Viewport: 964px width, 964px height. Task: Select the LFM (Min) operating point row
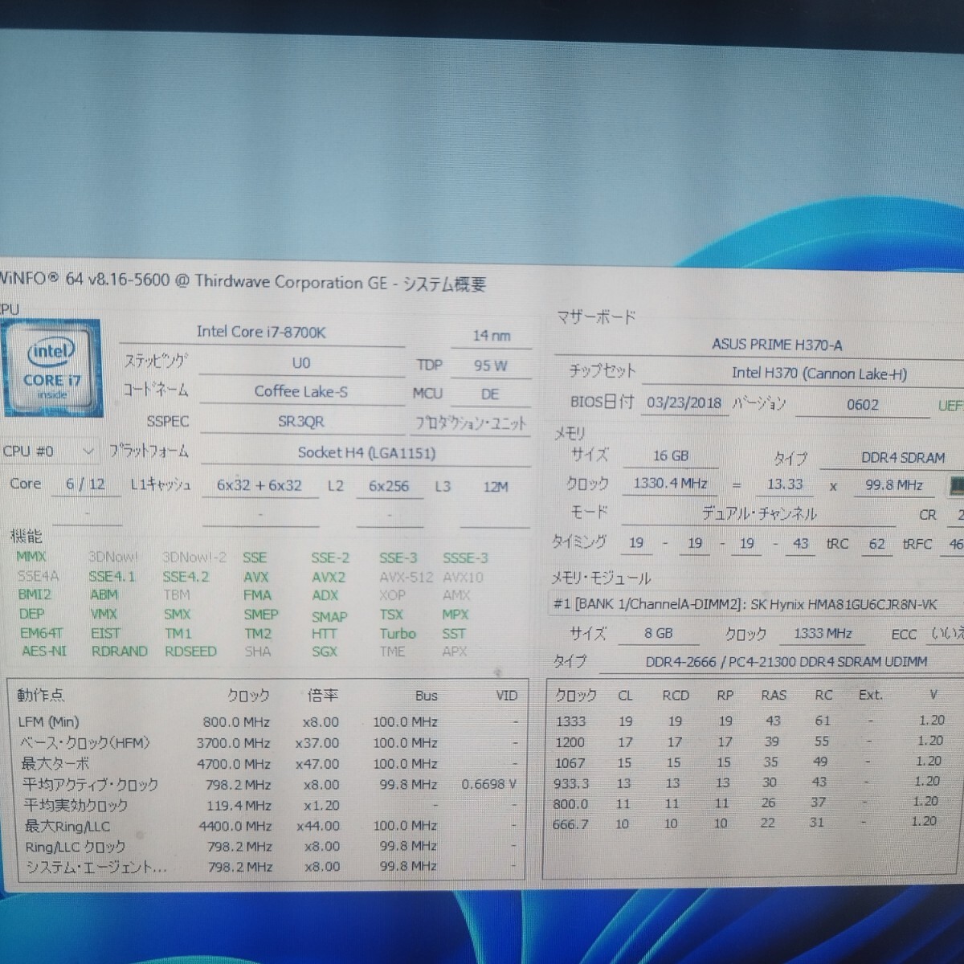pyautogui.click(x=268, y=722)
